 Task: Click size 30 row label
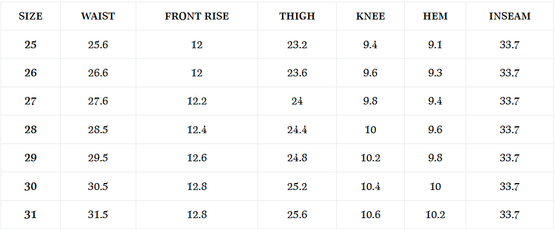pos(30,187)
